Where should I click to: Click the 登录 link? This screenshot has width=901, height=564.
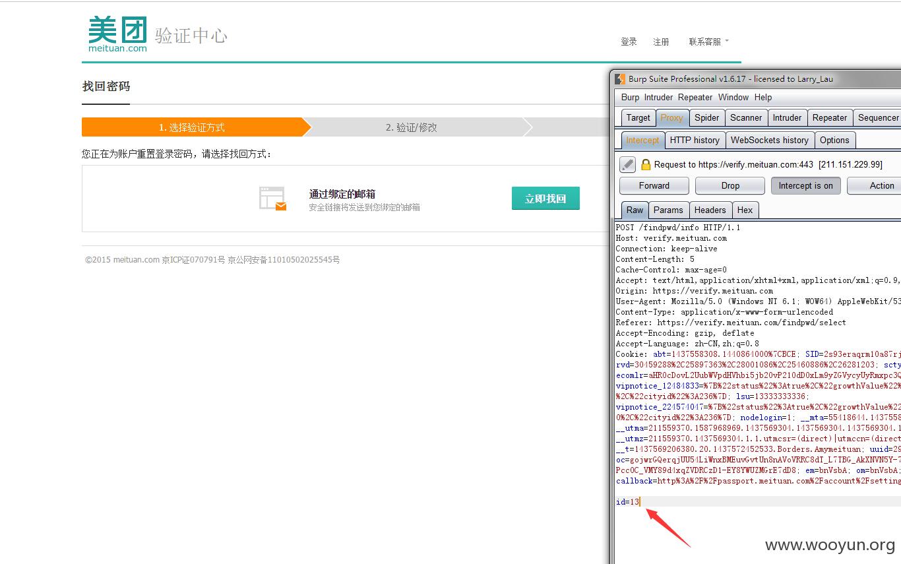tap(629, 42)
